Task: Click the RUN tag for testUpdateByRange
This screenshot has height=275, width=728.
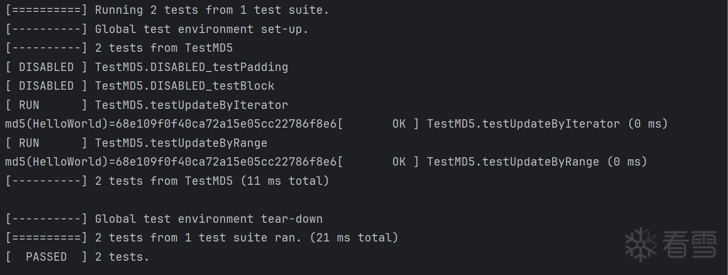Action: (x=29, y=143)
